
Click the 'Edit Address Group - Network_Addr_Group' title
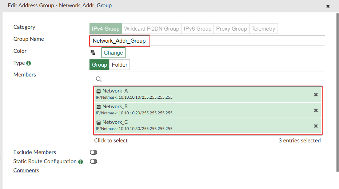pyautogui.click(x=60, y=5)
